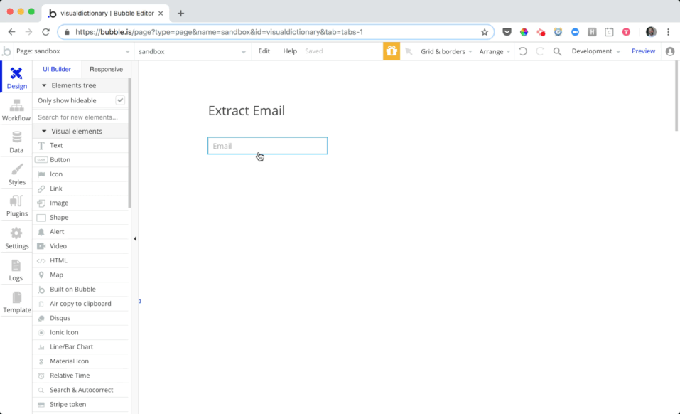Collapse the Visual elements section
Screen dimensions: 680x414
44,131
